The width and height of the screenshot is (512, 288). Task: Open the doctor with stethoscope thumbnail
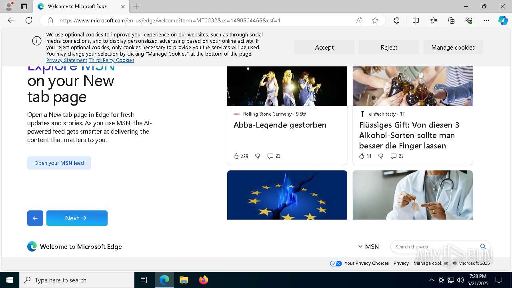[x=413, y=195]
